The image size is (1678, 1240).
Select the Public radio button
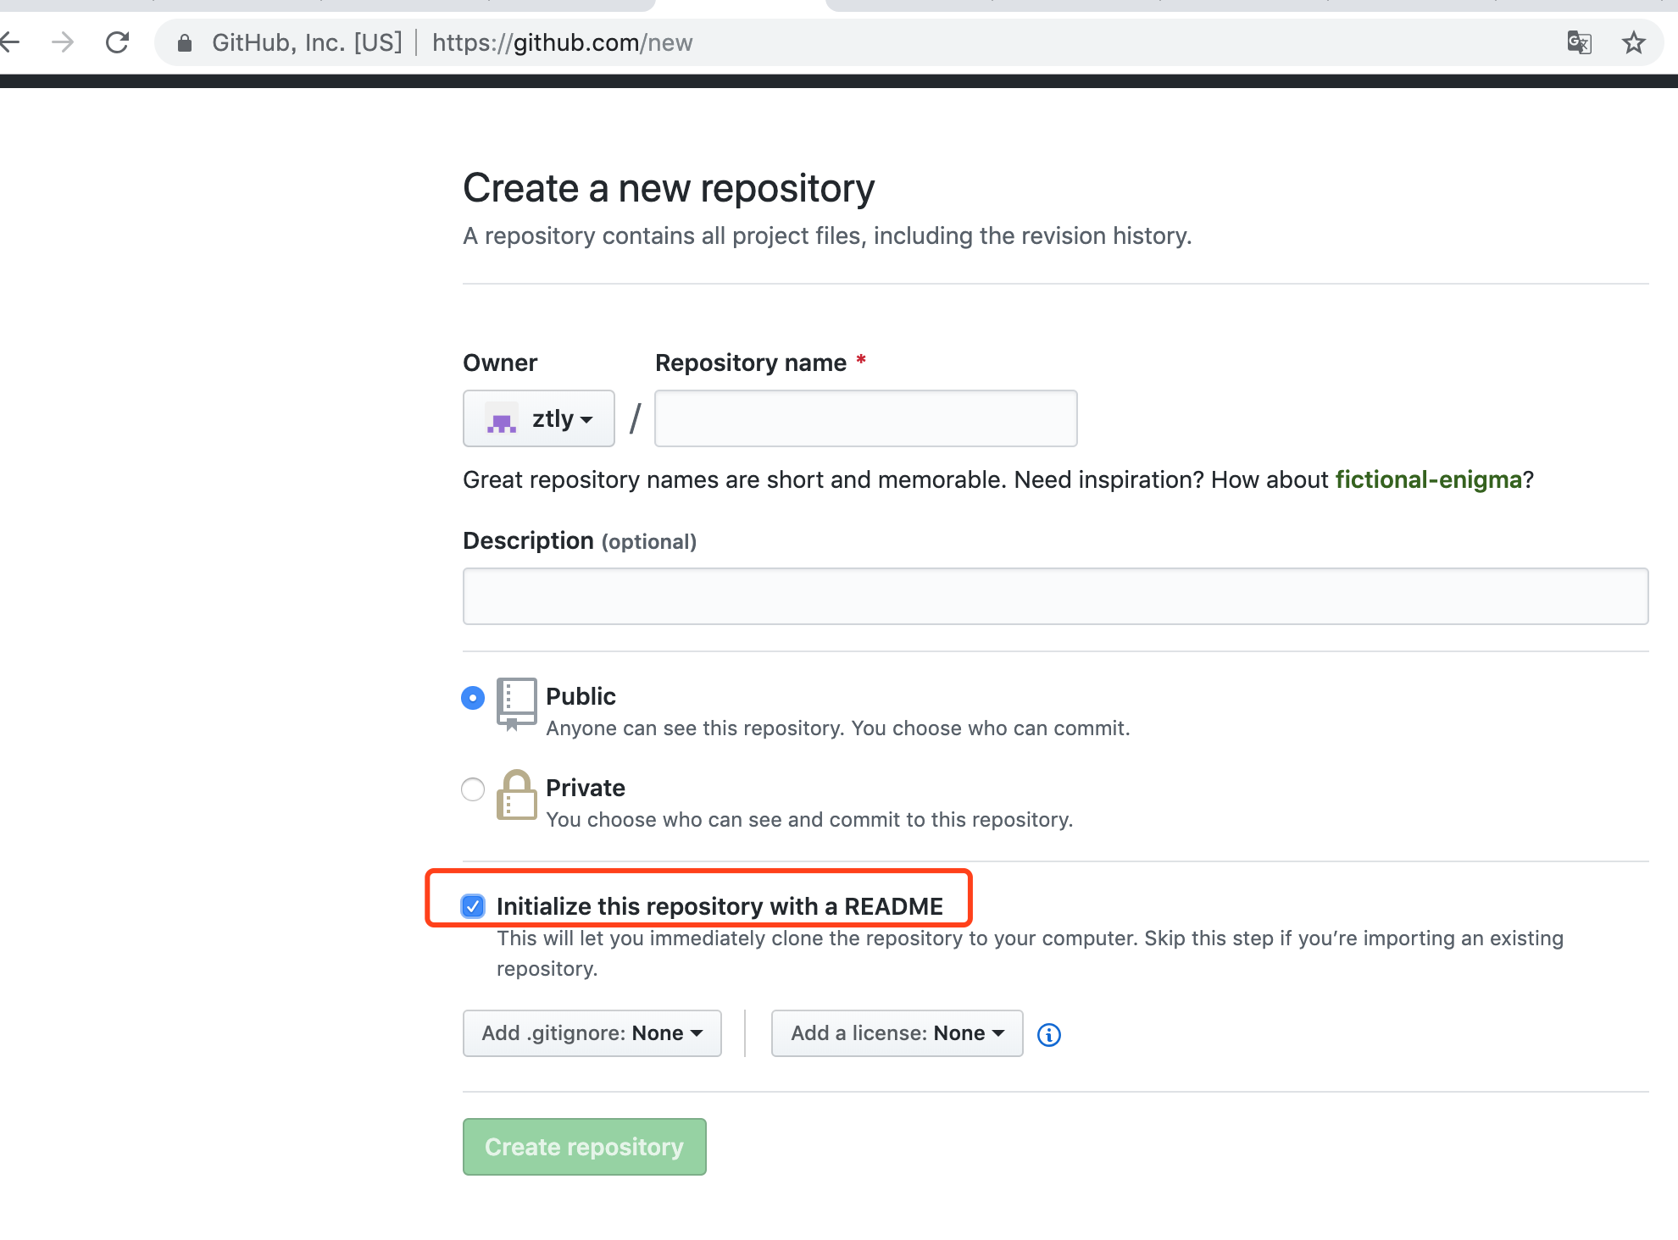pos(473,698)
